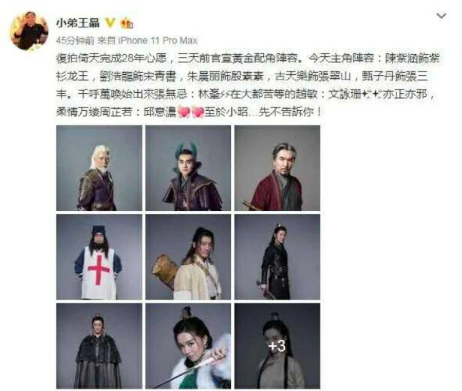Image resolution: width=462 pixels, height=391 pixels.
Task: Open the red-robed grey-haired man photo
Action: 277,168
